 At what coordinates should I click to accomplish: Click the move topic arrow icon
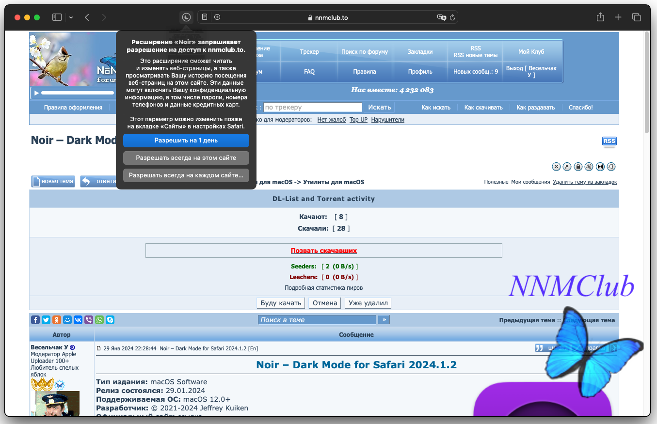pos(567,167)
